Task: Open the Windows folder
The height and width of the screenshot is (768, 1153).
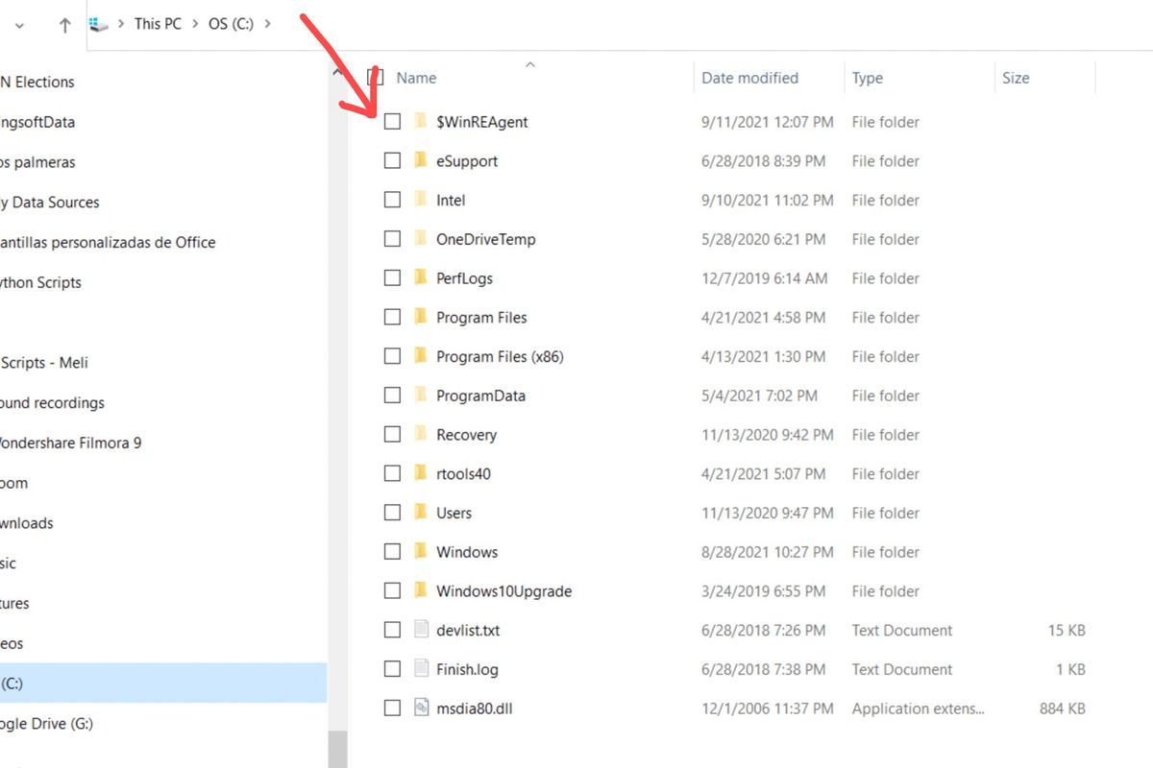Action: pyautogui.click(x=468, y=551)
